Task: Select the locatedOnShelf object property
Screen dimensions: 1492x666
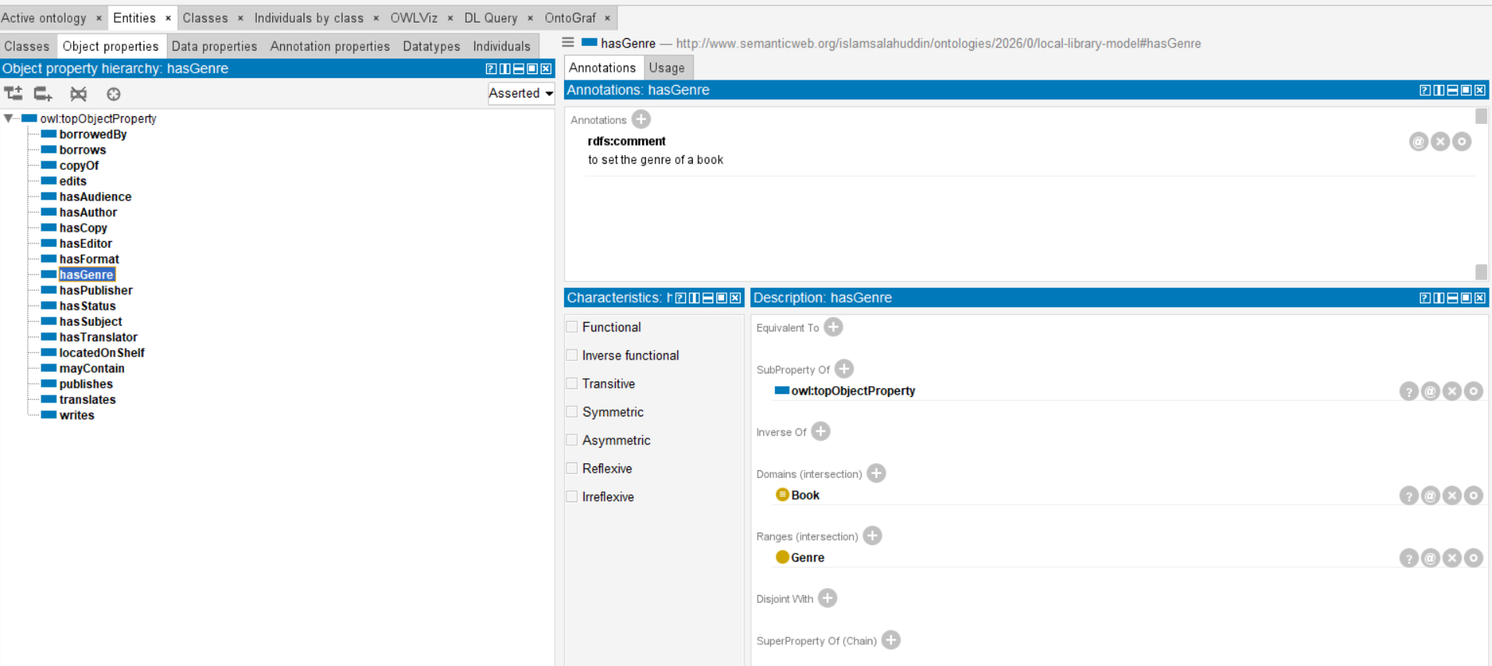Action: tap(101, 352)
